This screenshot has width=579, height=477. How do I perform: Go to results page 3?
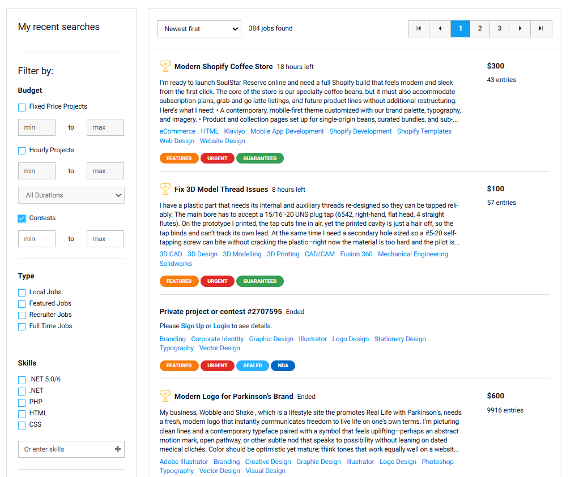(x=499, y=29)
